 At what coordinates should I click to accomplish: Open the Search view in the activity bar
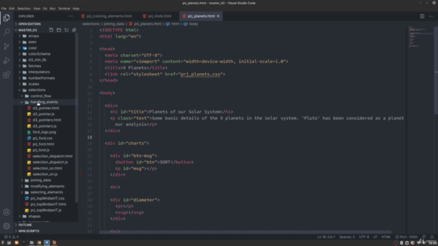(6, 32)
